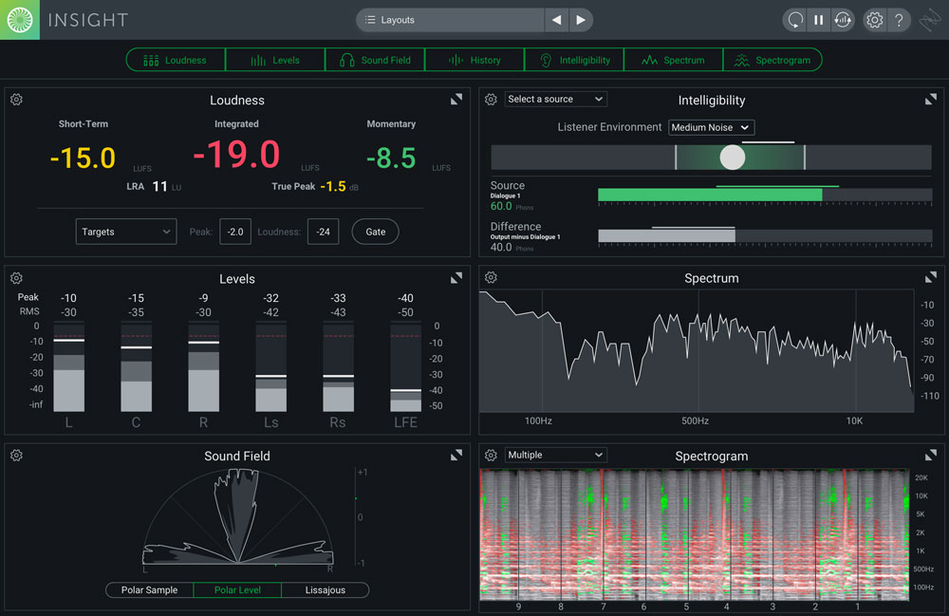
Task: Open Listener Environment 'Medium Noise' dropdown
Action: coord(711,128)
